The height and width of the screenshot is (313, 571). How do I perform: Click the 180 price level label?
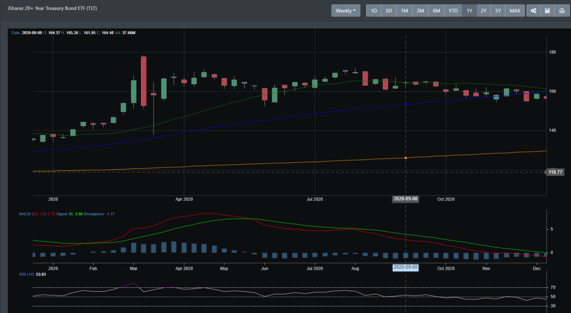click(x=552, y=52)
